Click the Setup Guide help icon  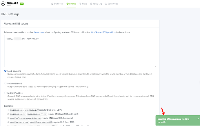[107, 4]
